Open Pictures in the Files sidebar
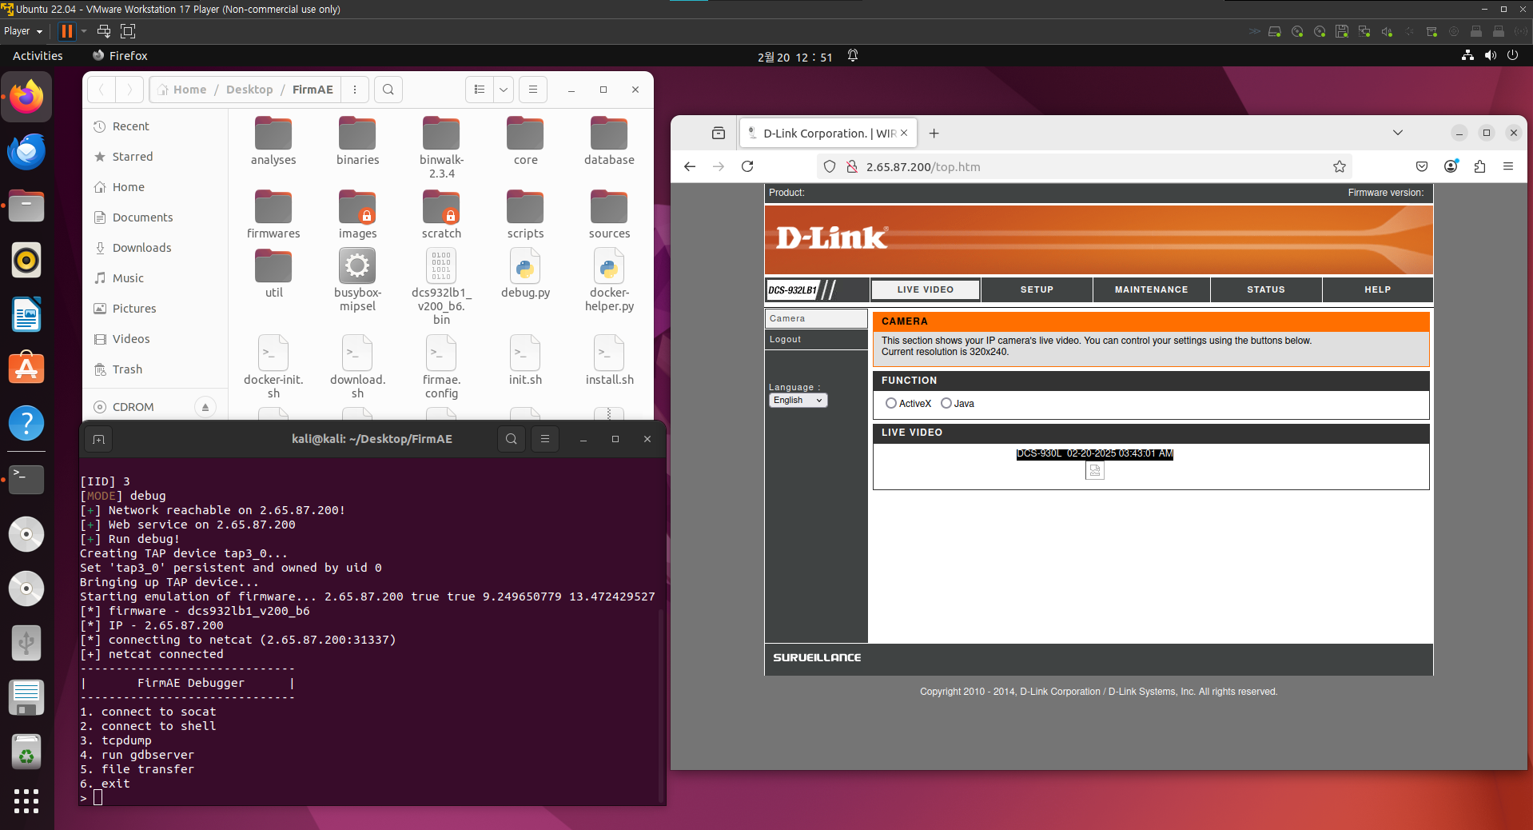Screen dimensions: 1533x830 pos(156,309)
